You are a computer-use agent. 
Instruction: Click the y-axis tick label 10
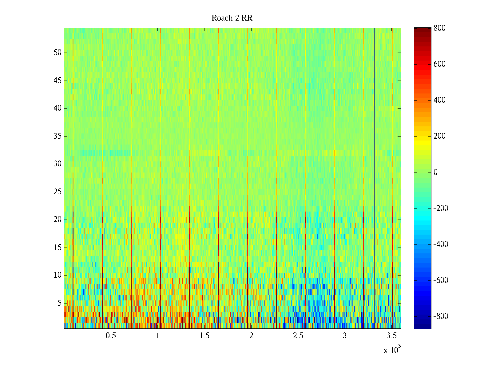tap(58, 275)
